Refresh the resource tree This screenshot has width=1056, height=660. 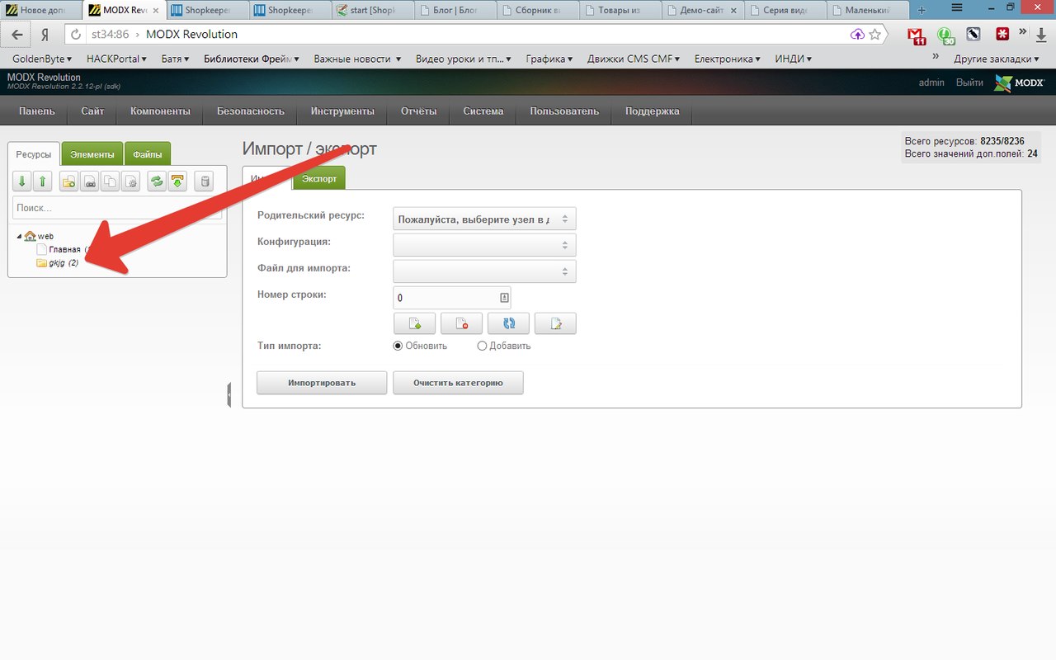[157, 181]
